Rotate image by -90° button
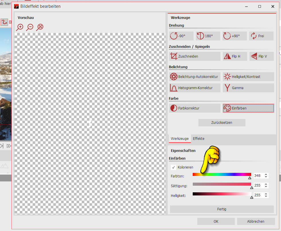 coord(181,36)
